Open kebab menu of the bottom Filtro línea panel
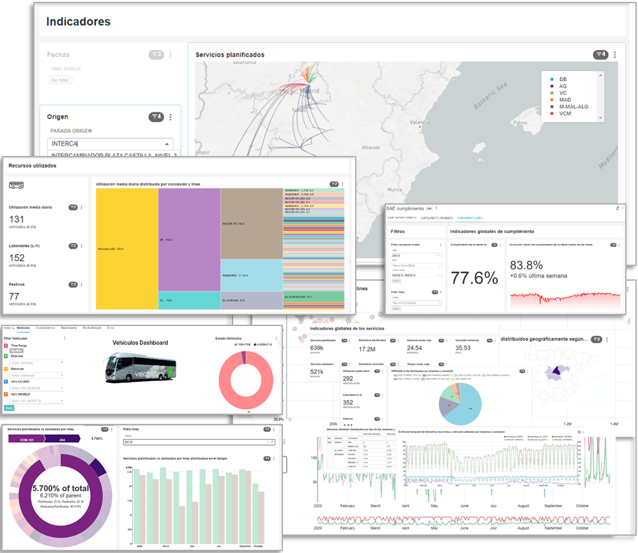Image resolution: width=638 pixels, height=553 pixels. 274,429
